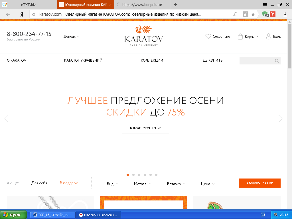Click the zoom-out magnifier in address bar
Screen dimensions: 292x219
click(x=235, y=14)
